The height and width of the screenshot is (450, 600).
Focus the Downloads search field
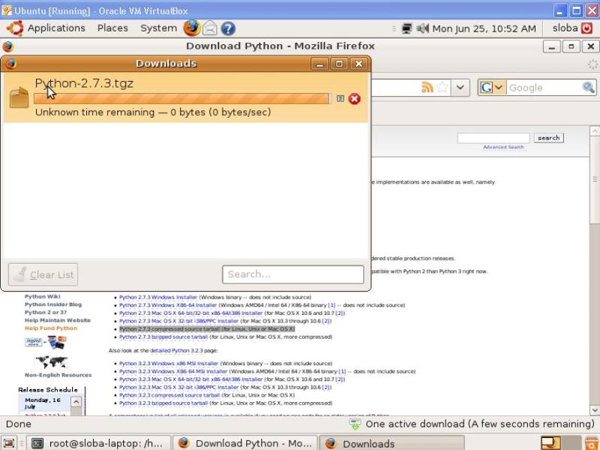pyautogui.click(x=292, y=274)
